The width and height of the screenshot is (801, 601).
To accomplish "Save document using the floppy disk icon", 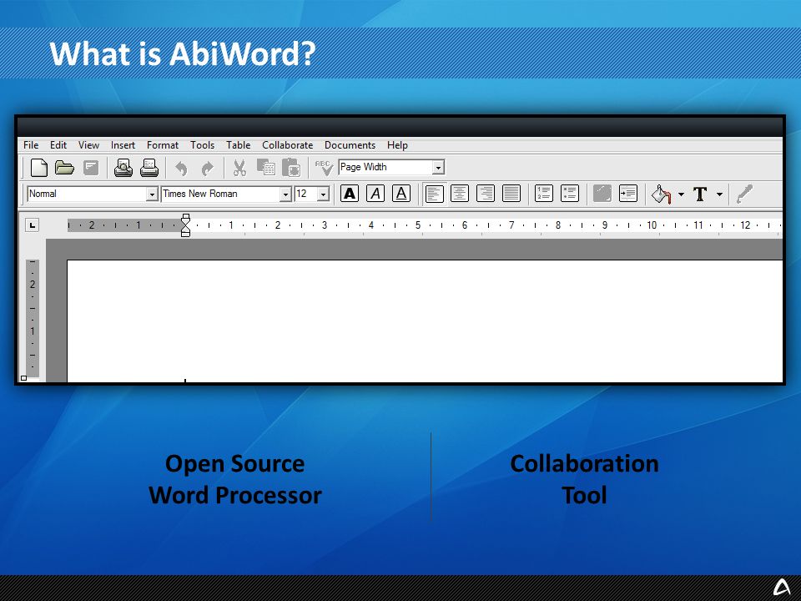I will point(91,168).
